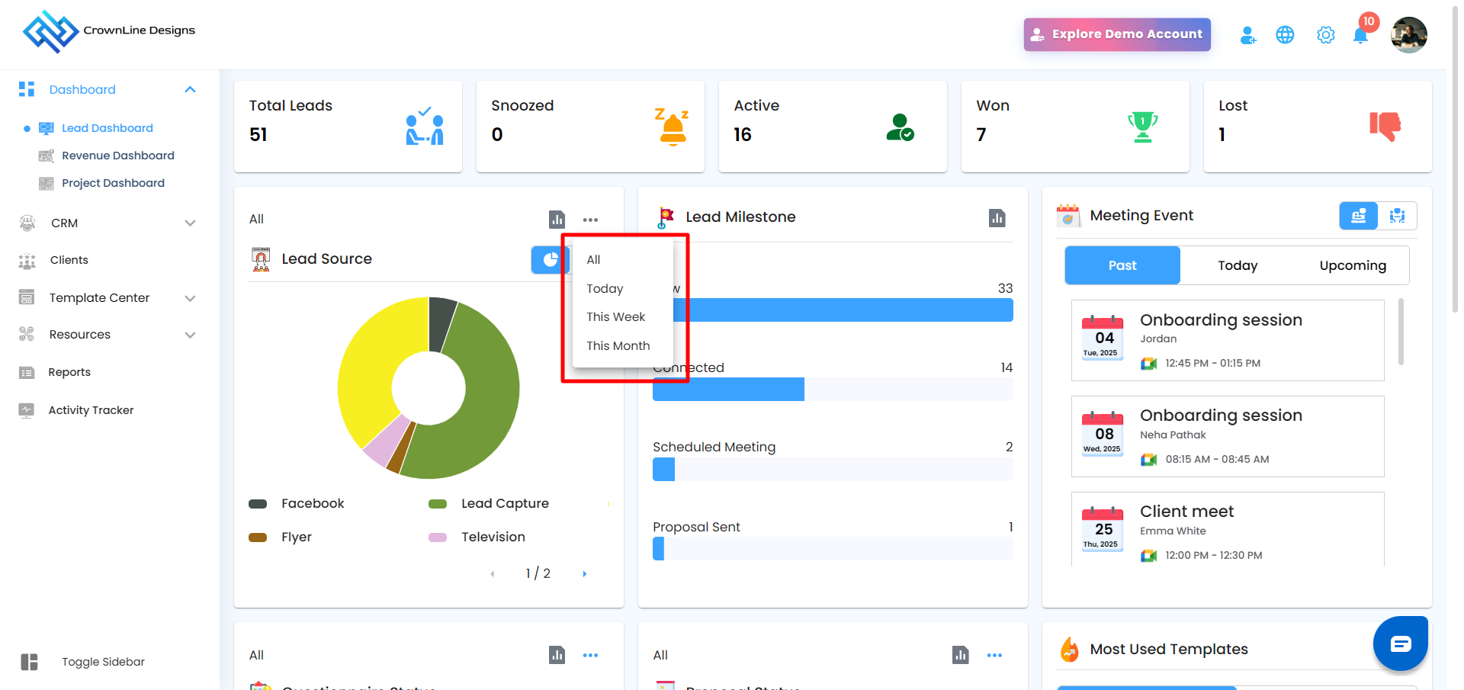
Task: Open Lead Source three-dots options menu
Action: pyautogui.click(x=590, y=220)
